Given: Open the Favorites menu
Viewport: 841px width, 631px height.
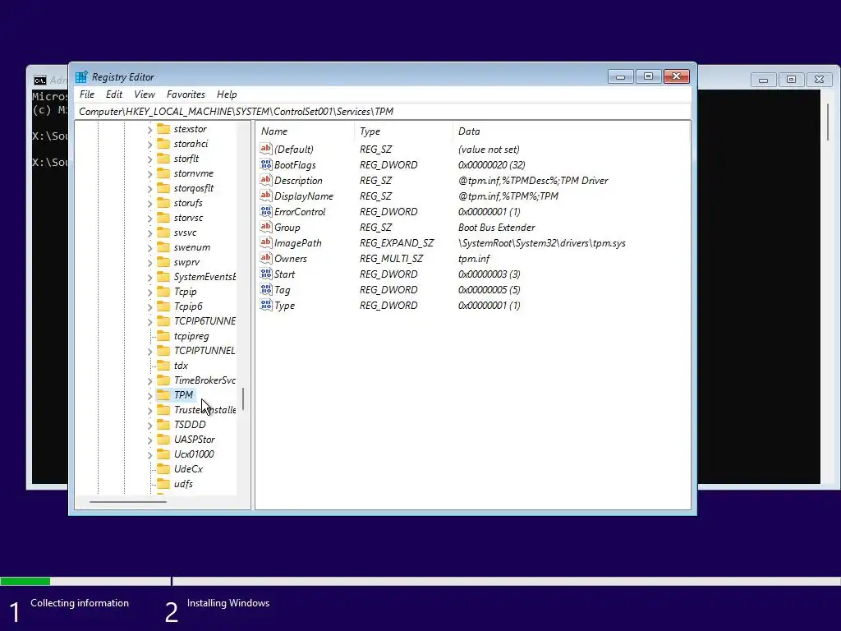Looking at the screenshot, I should pyautogui.click(x=186, y=94).
